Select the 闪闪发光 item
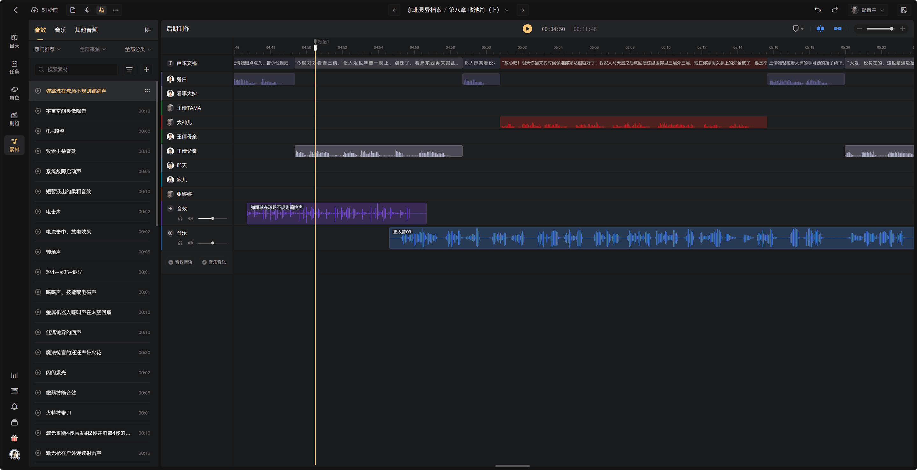Viewport: 917px width, 470px height. (93, 373)
